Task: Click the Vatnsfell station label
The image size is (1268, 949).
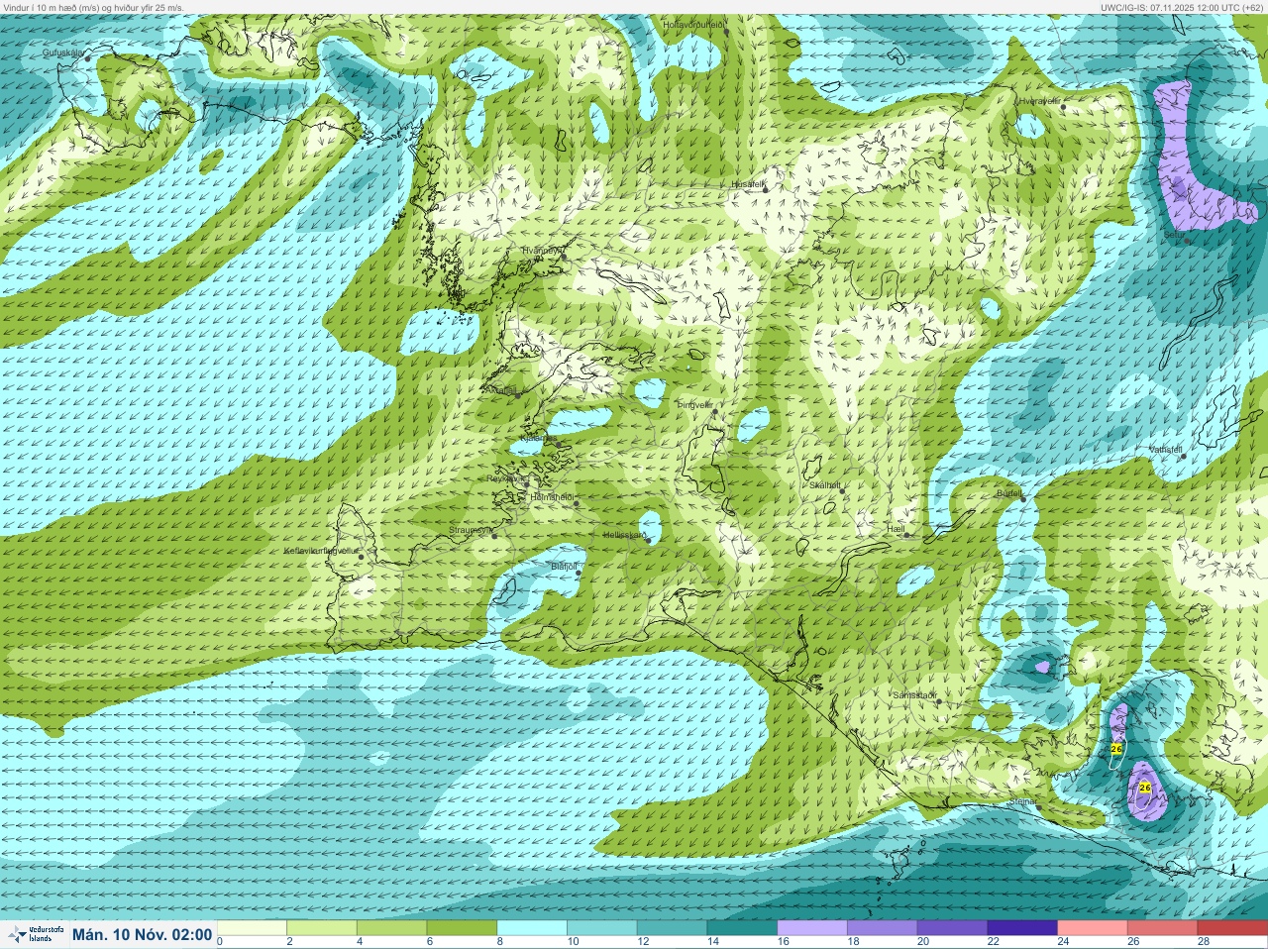Action: click(1165, 449)
